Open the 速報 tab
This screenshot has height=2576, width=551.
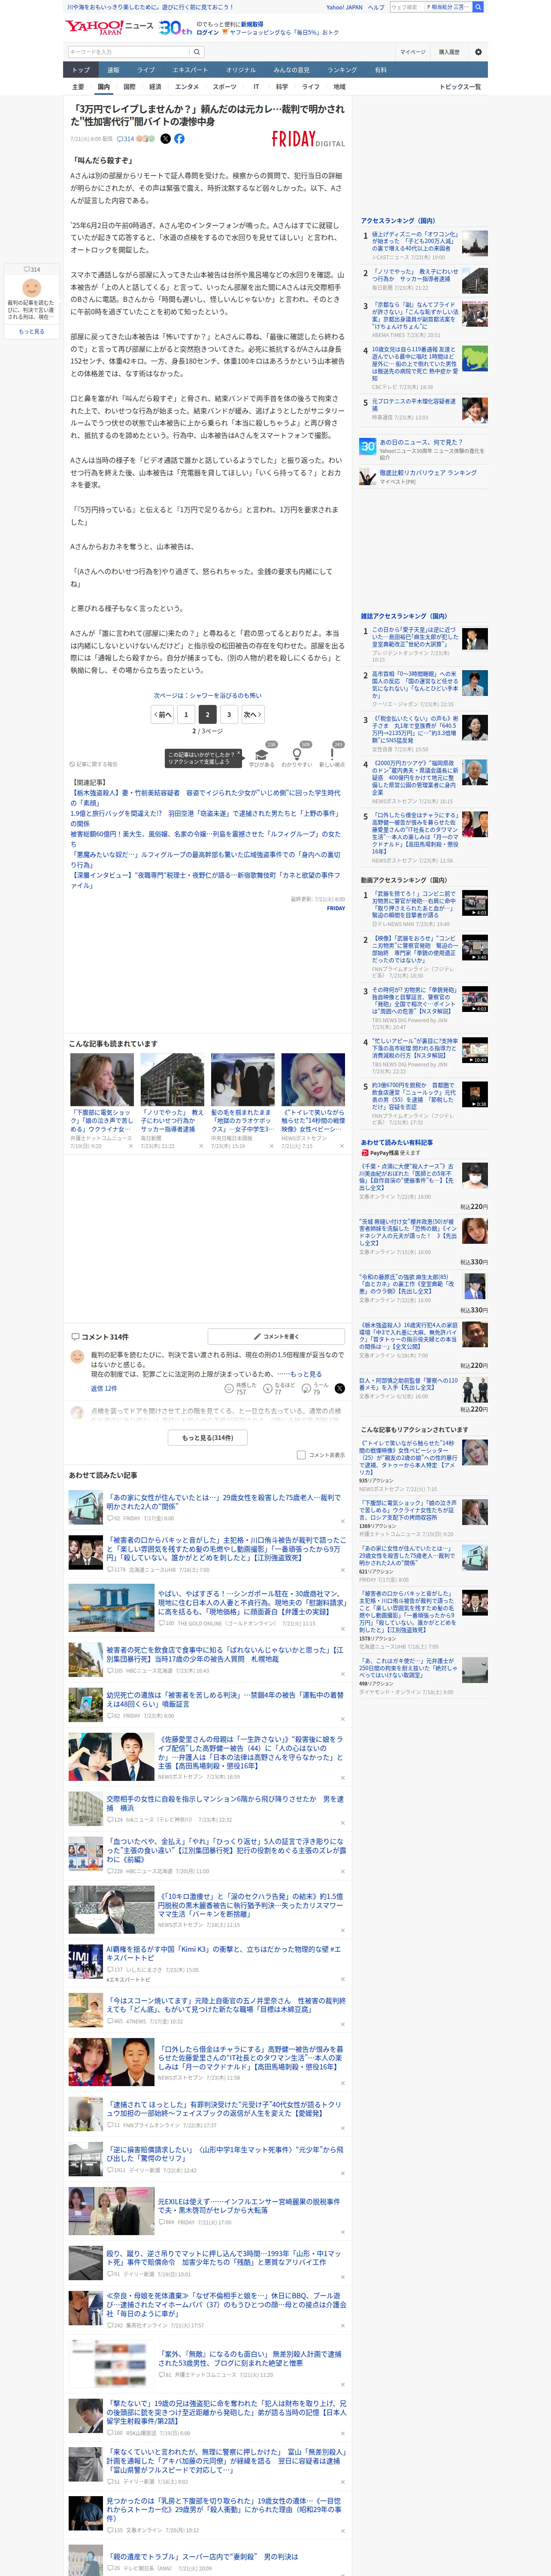[113, 70]
